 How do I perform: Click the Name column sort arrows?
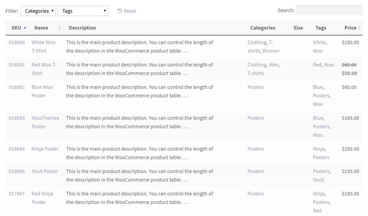point(59,28)
